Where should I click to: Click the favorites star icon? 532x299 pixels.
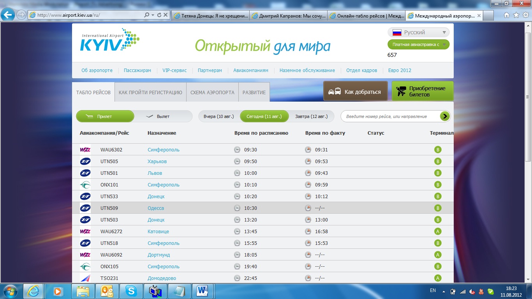click(x=516, y=15)
